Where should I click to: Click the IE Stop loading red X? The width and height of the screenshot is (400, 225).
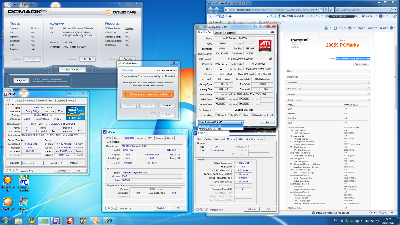331,10
